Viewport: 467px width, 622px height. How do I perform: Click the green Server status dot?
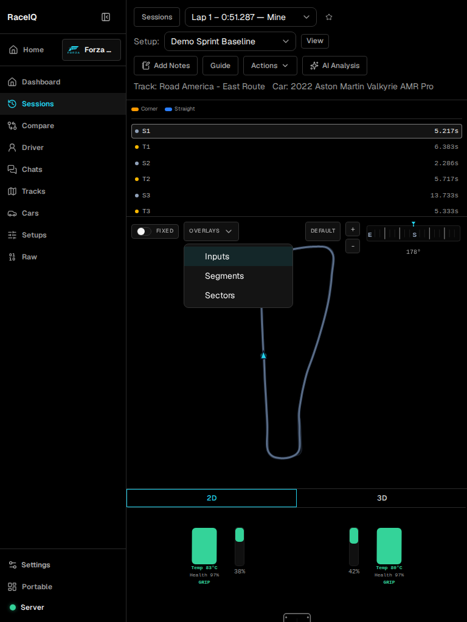(13, 607)
